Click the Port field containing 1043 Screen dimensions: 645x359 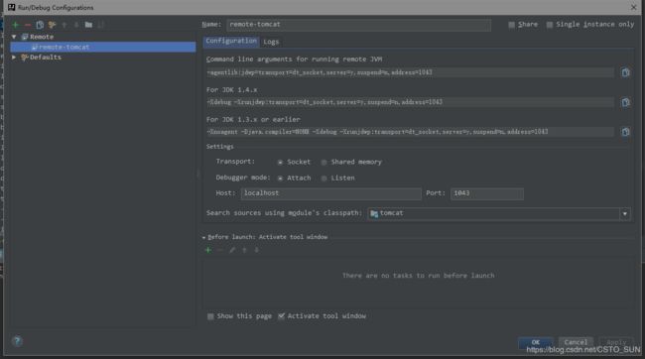pyautogui.click(x=487, y=193)
